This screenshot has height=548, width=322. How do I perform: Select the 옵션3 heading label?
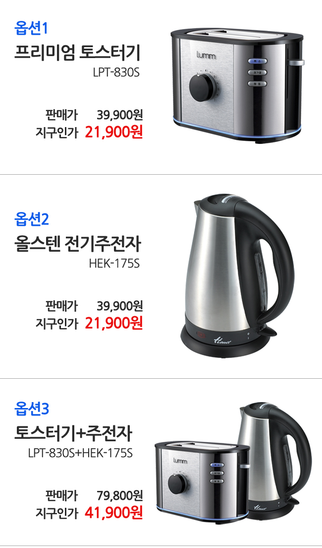pyautogui.click(x=31, y=409)
